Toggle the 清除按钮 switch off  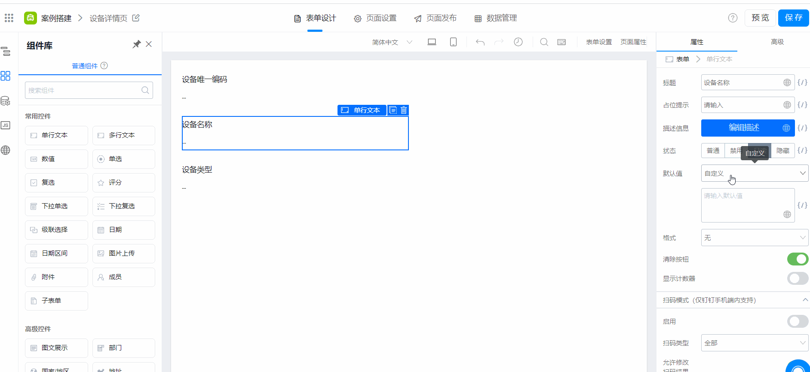(x=798, y=259)
